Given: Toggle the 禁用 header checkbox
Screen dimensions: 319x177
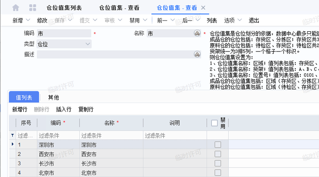Looking at the screenshot, I should (x=214, y=123).
